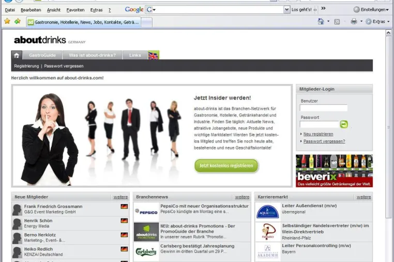The height and width of the screenshot is (262, 394).
Task: Click the AquaVital logo thumbnail
Action: point(268,212)
